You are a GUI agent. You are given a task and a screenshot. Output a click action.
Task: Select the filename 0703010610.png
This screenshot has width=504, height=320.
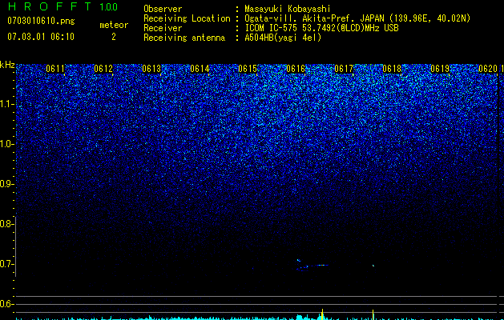coord(41,21)
